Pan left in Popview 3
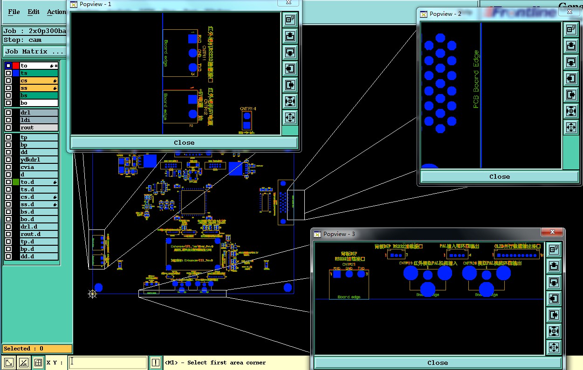 tap(554, 298)
